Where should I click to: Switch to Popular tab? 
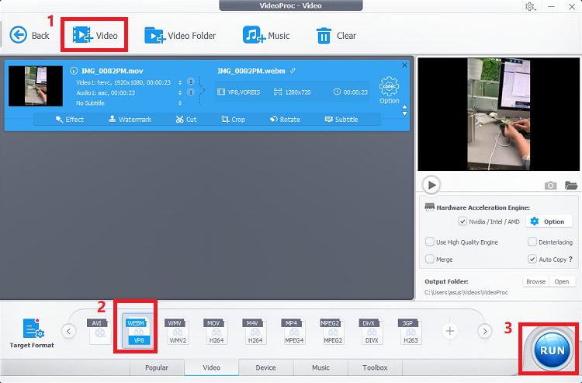[x=157, y=367]
